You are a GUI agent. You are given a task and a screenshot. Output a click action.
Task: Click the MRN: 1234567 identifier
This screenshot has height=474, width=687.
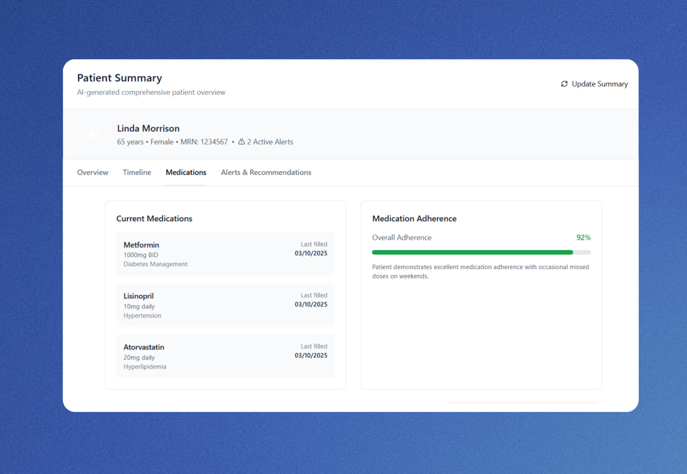pyautogui.click(x=204, y=142)
